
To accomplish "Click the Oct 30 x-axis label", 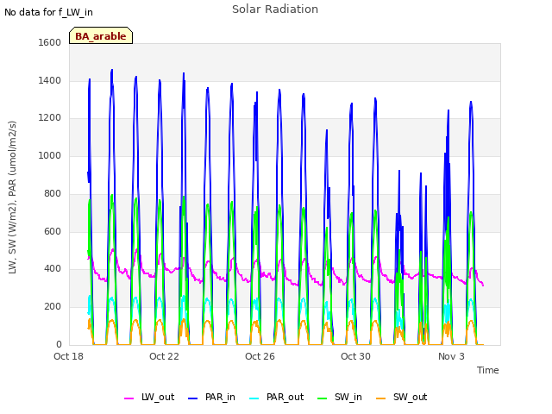I will 355,356.
